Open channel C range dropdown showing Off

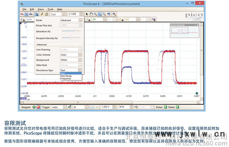coord(99,20)
